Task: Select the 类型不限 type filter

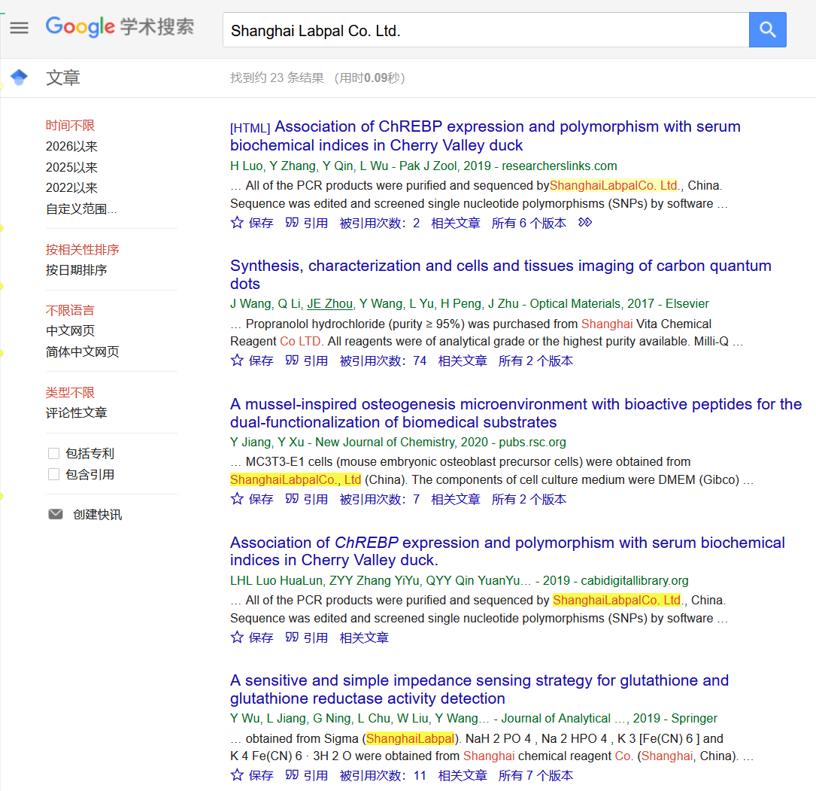Action: [x=70, y=392]
